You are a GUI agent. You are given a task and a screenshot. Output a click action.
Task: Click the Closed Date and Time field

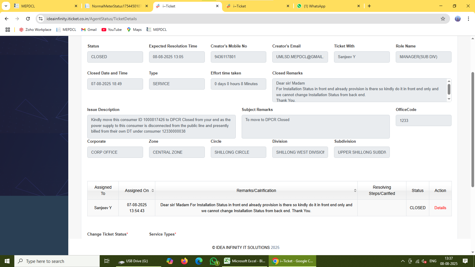tap(115, 84)
